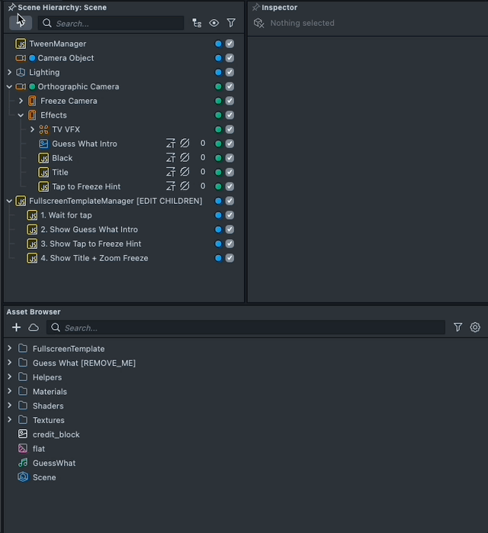Click the Asset Browser search field

click(252, 328)
